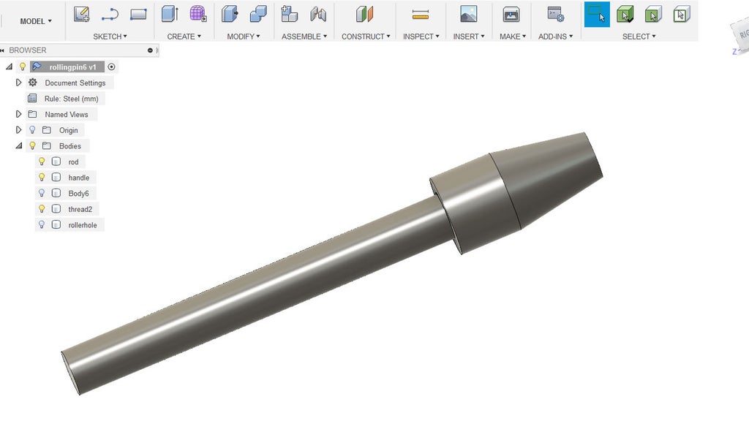
Task: Activate the Window Selection tool
Action: tap(597, 15)
